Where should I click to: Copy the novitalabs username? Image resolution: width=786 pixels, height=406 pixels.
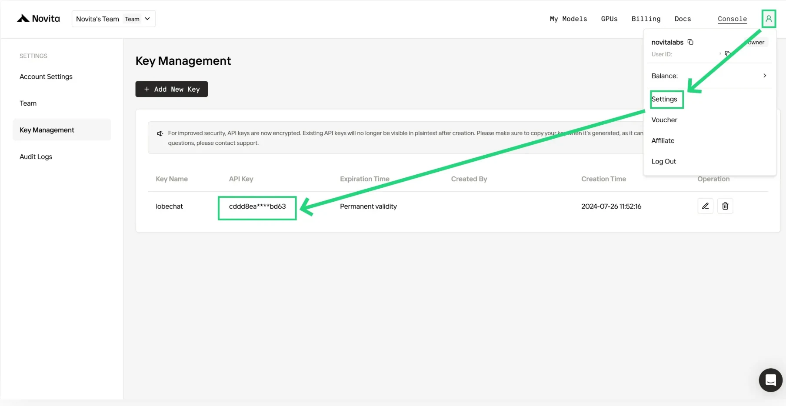[690, 42]
